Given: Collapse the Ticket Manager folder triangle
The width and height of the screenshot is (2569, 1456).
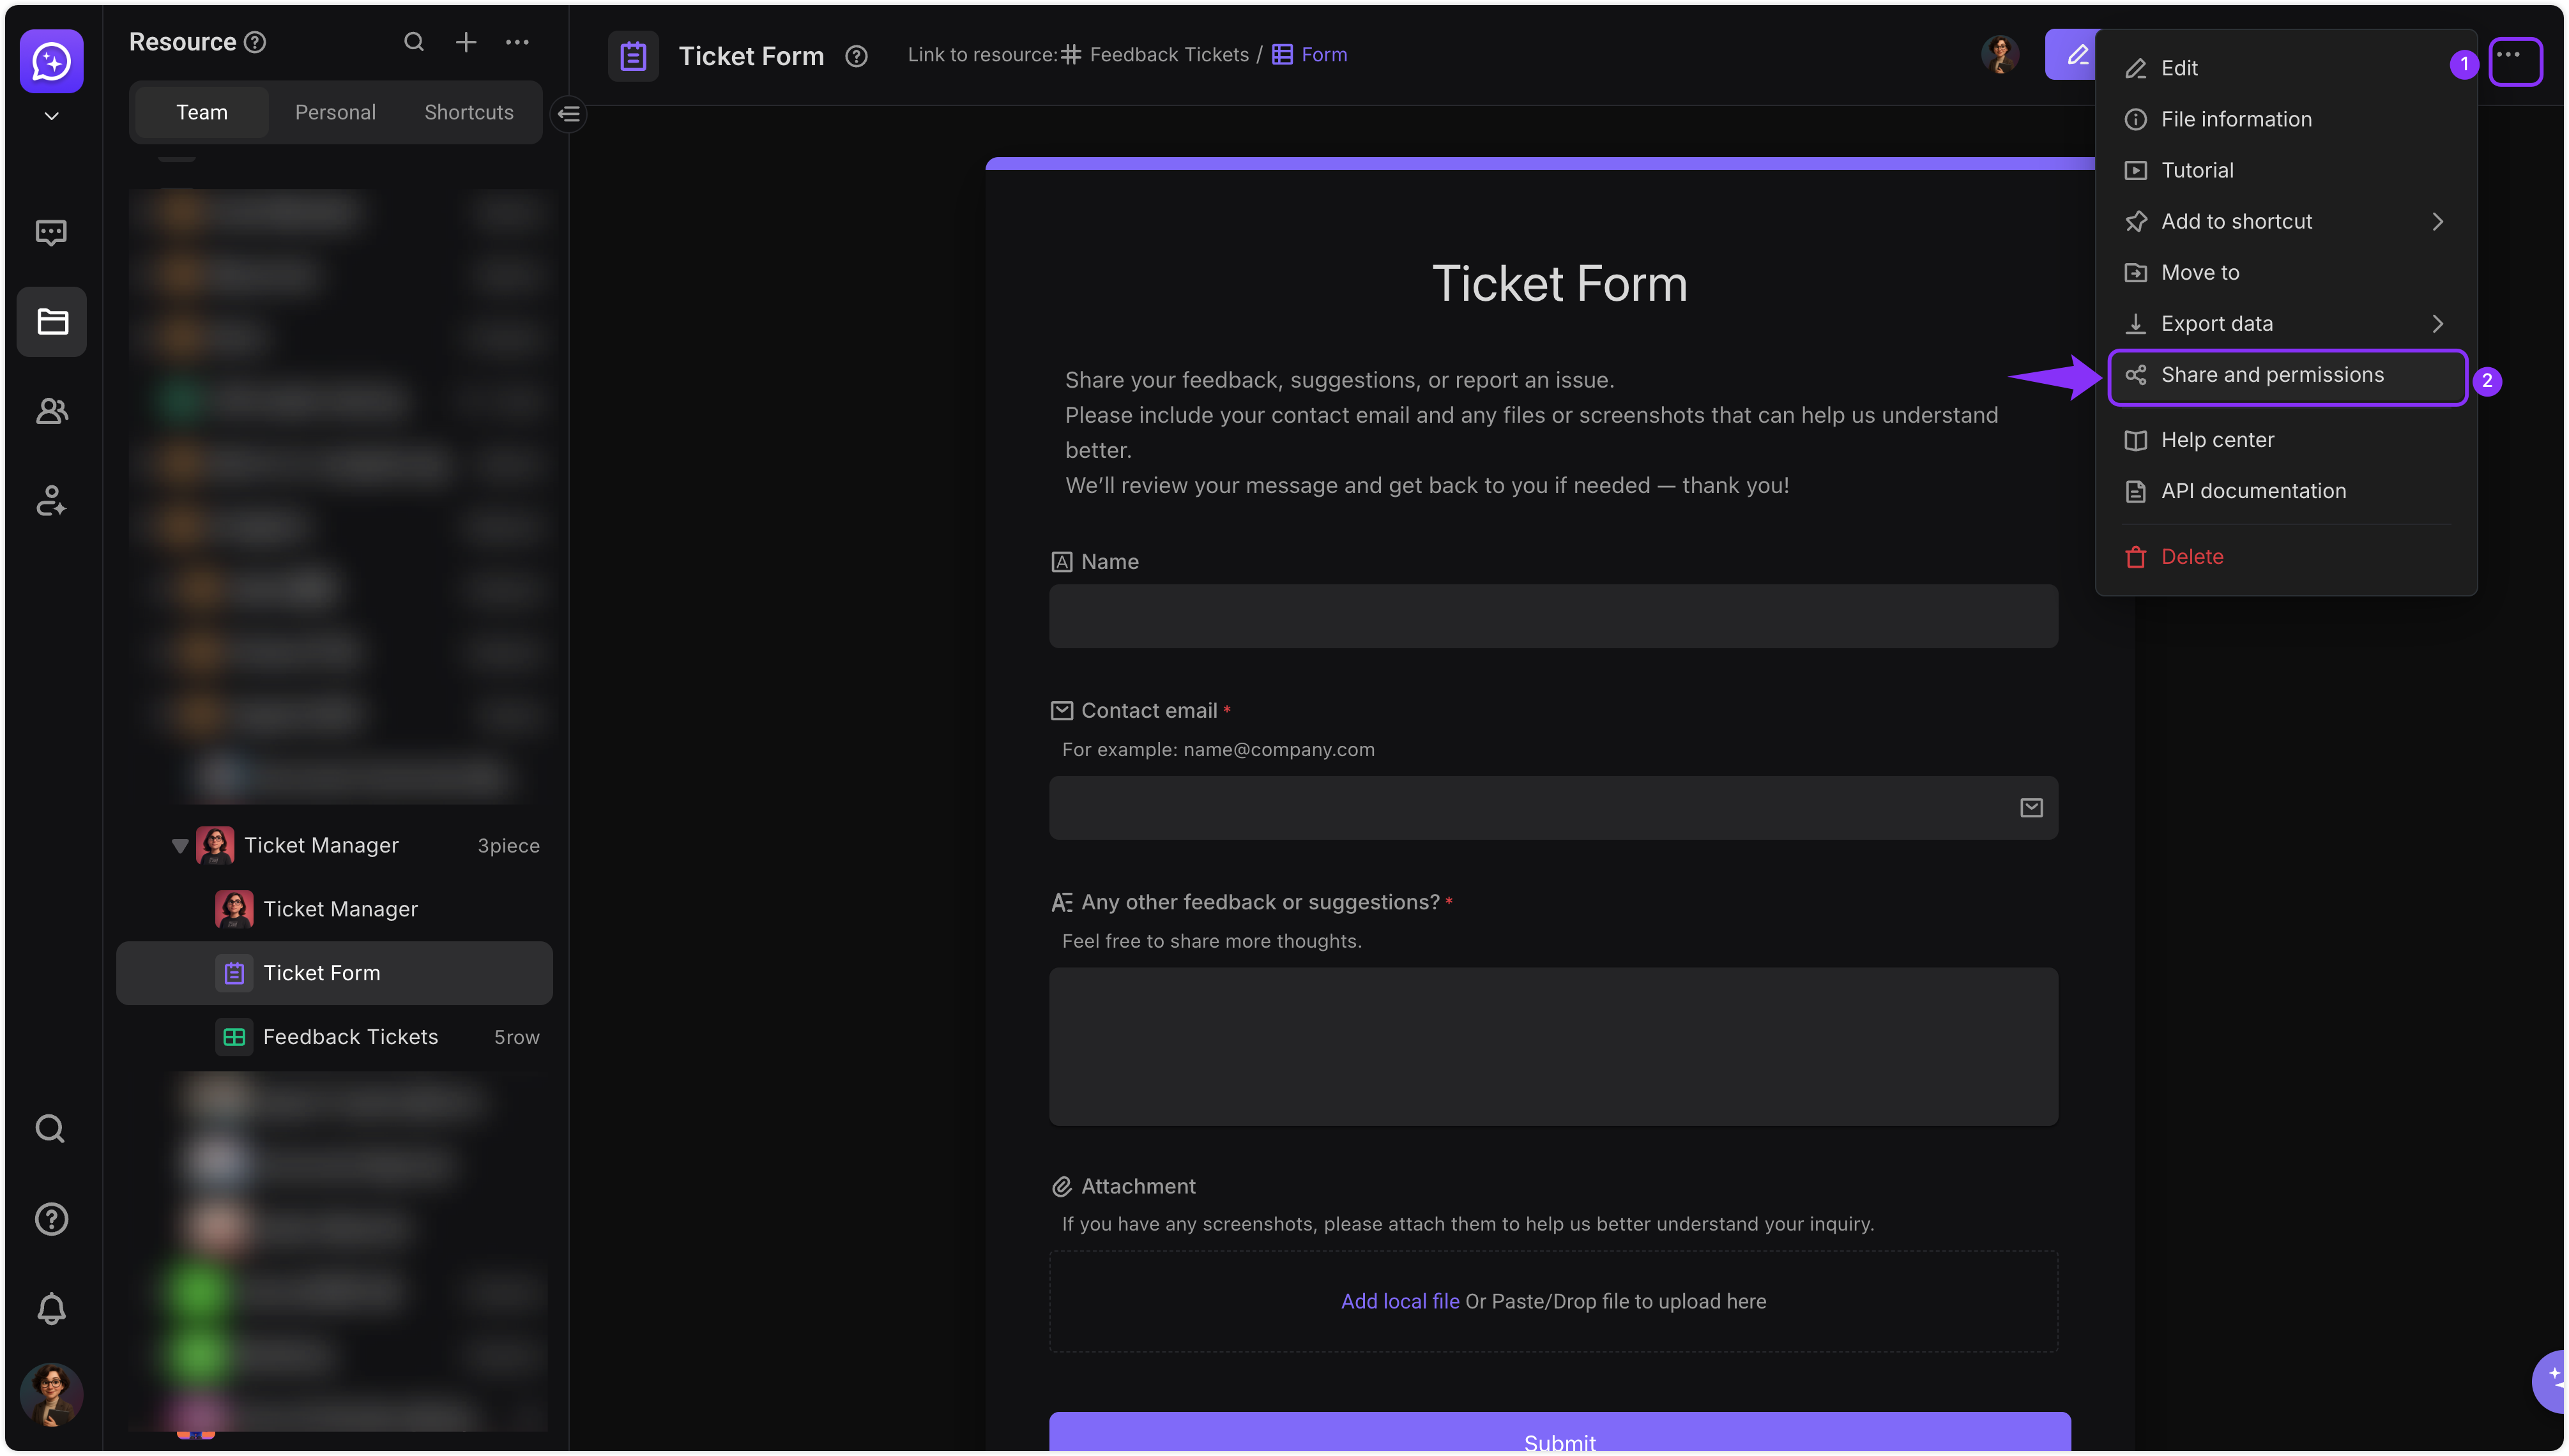Looking at the screenshot, I should [x=180, y=846].
